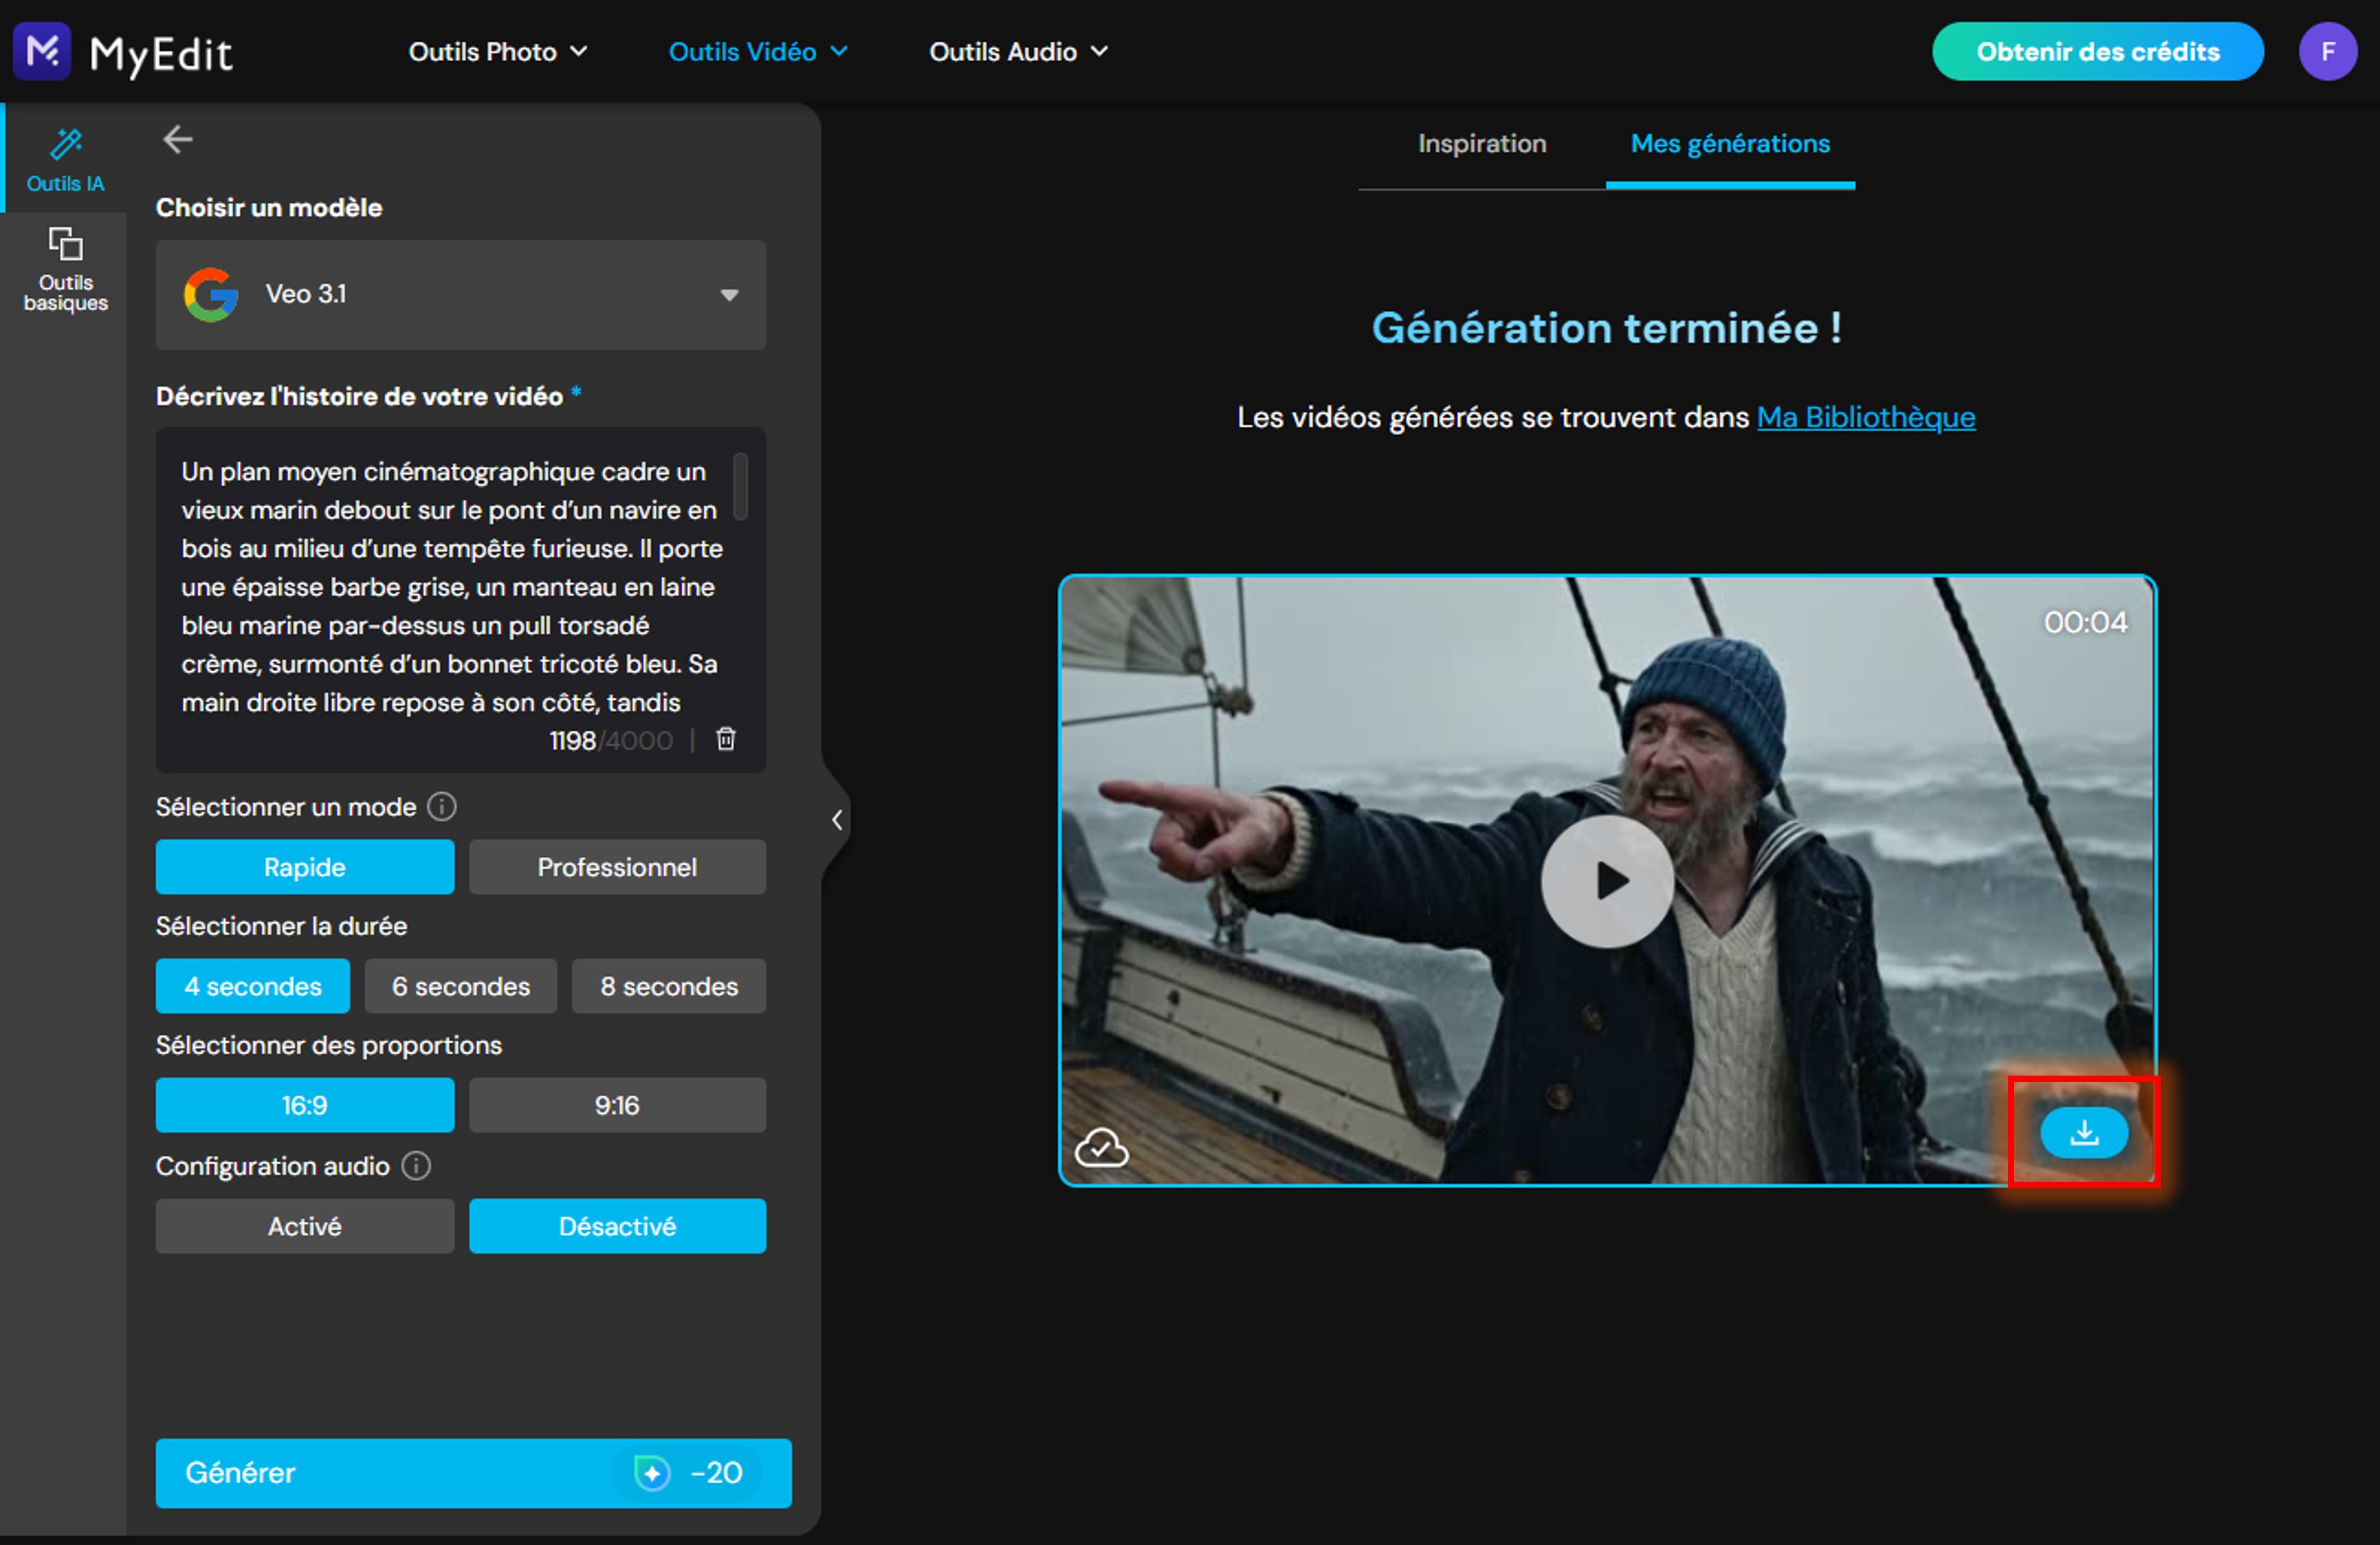2380x1545 pixels.
Task: Show info for Configuration audio
Action: tap(416, 1165)
